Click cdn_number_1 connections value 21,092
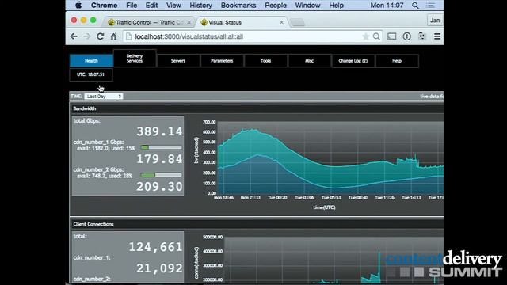The width and height of the screenshot is (507, 285). coord(159,268)
